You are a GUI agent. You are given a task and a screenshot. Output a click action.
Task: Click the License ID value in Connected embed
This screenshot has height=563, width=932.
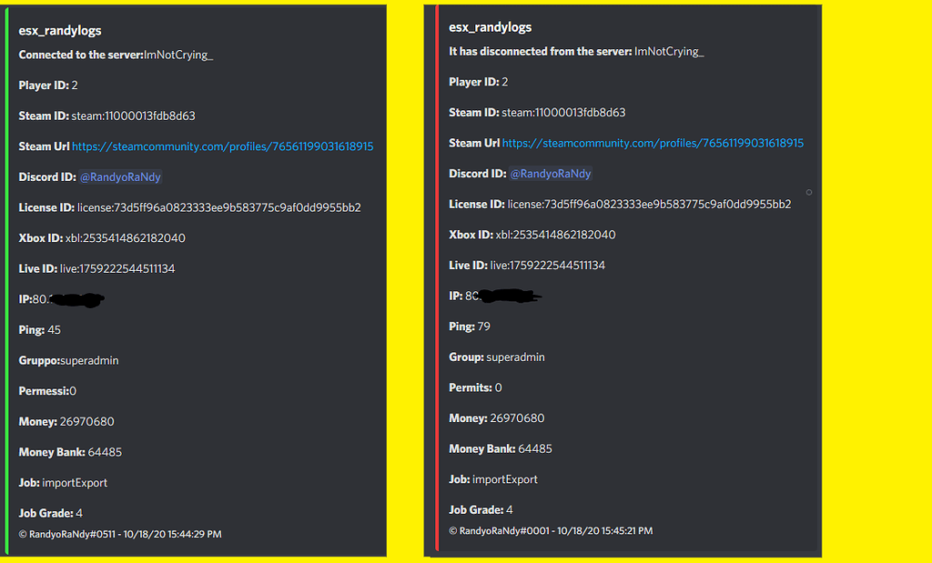[x=219, y=207]
